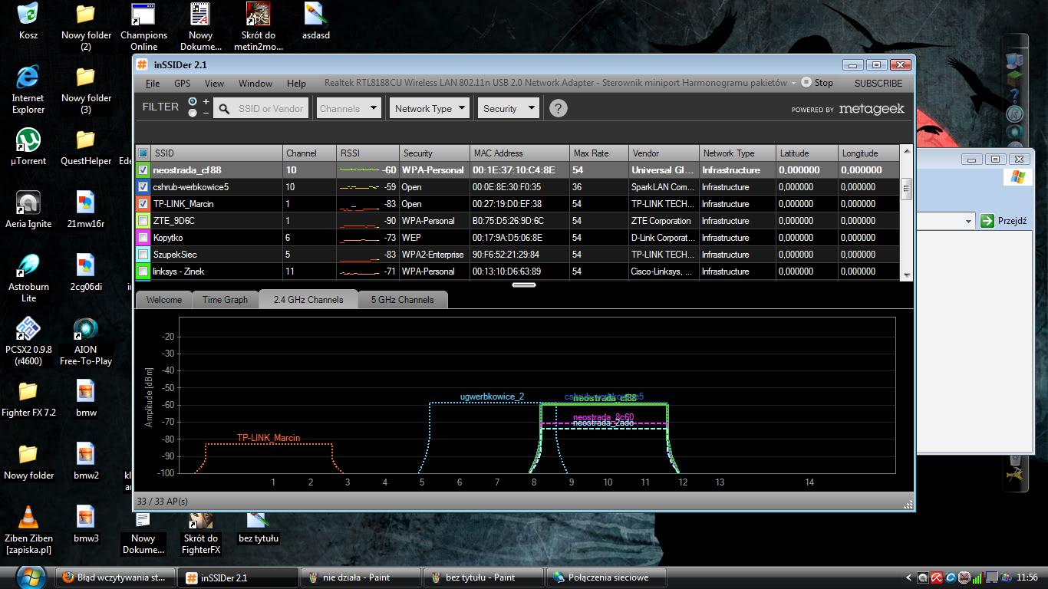Viewport: 1048px width, 589px height.
Task: Open the GPS menu
Action: [182, 83]
